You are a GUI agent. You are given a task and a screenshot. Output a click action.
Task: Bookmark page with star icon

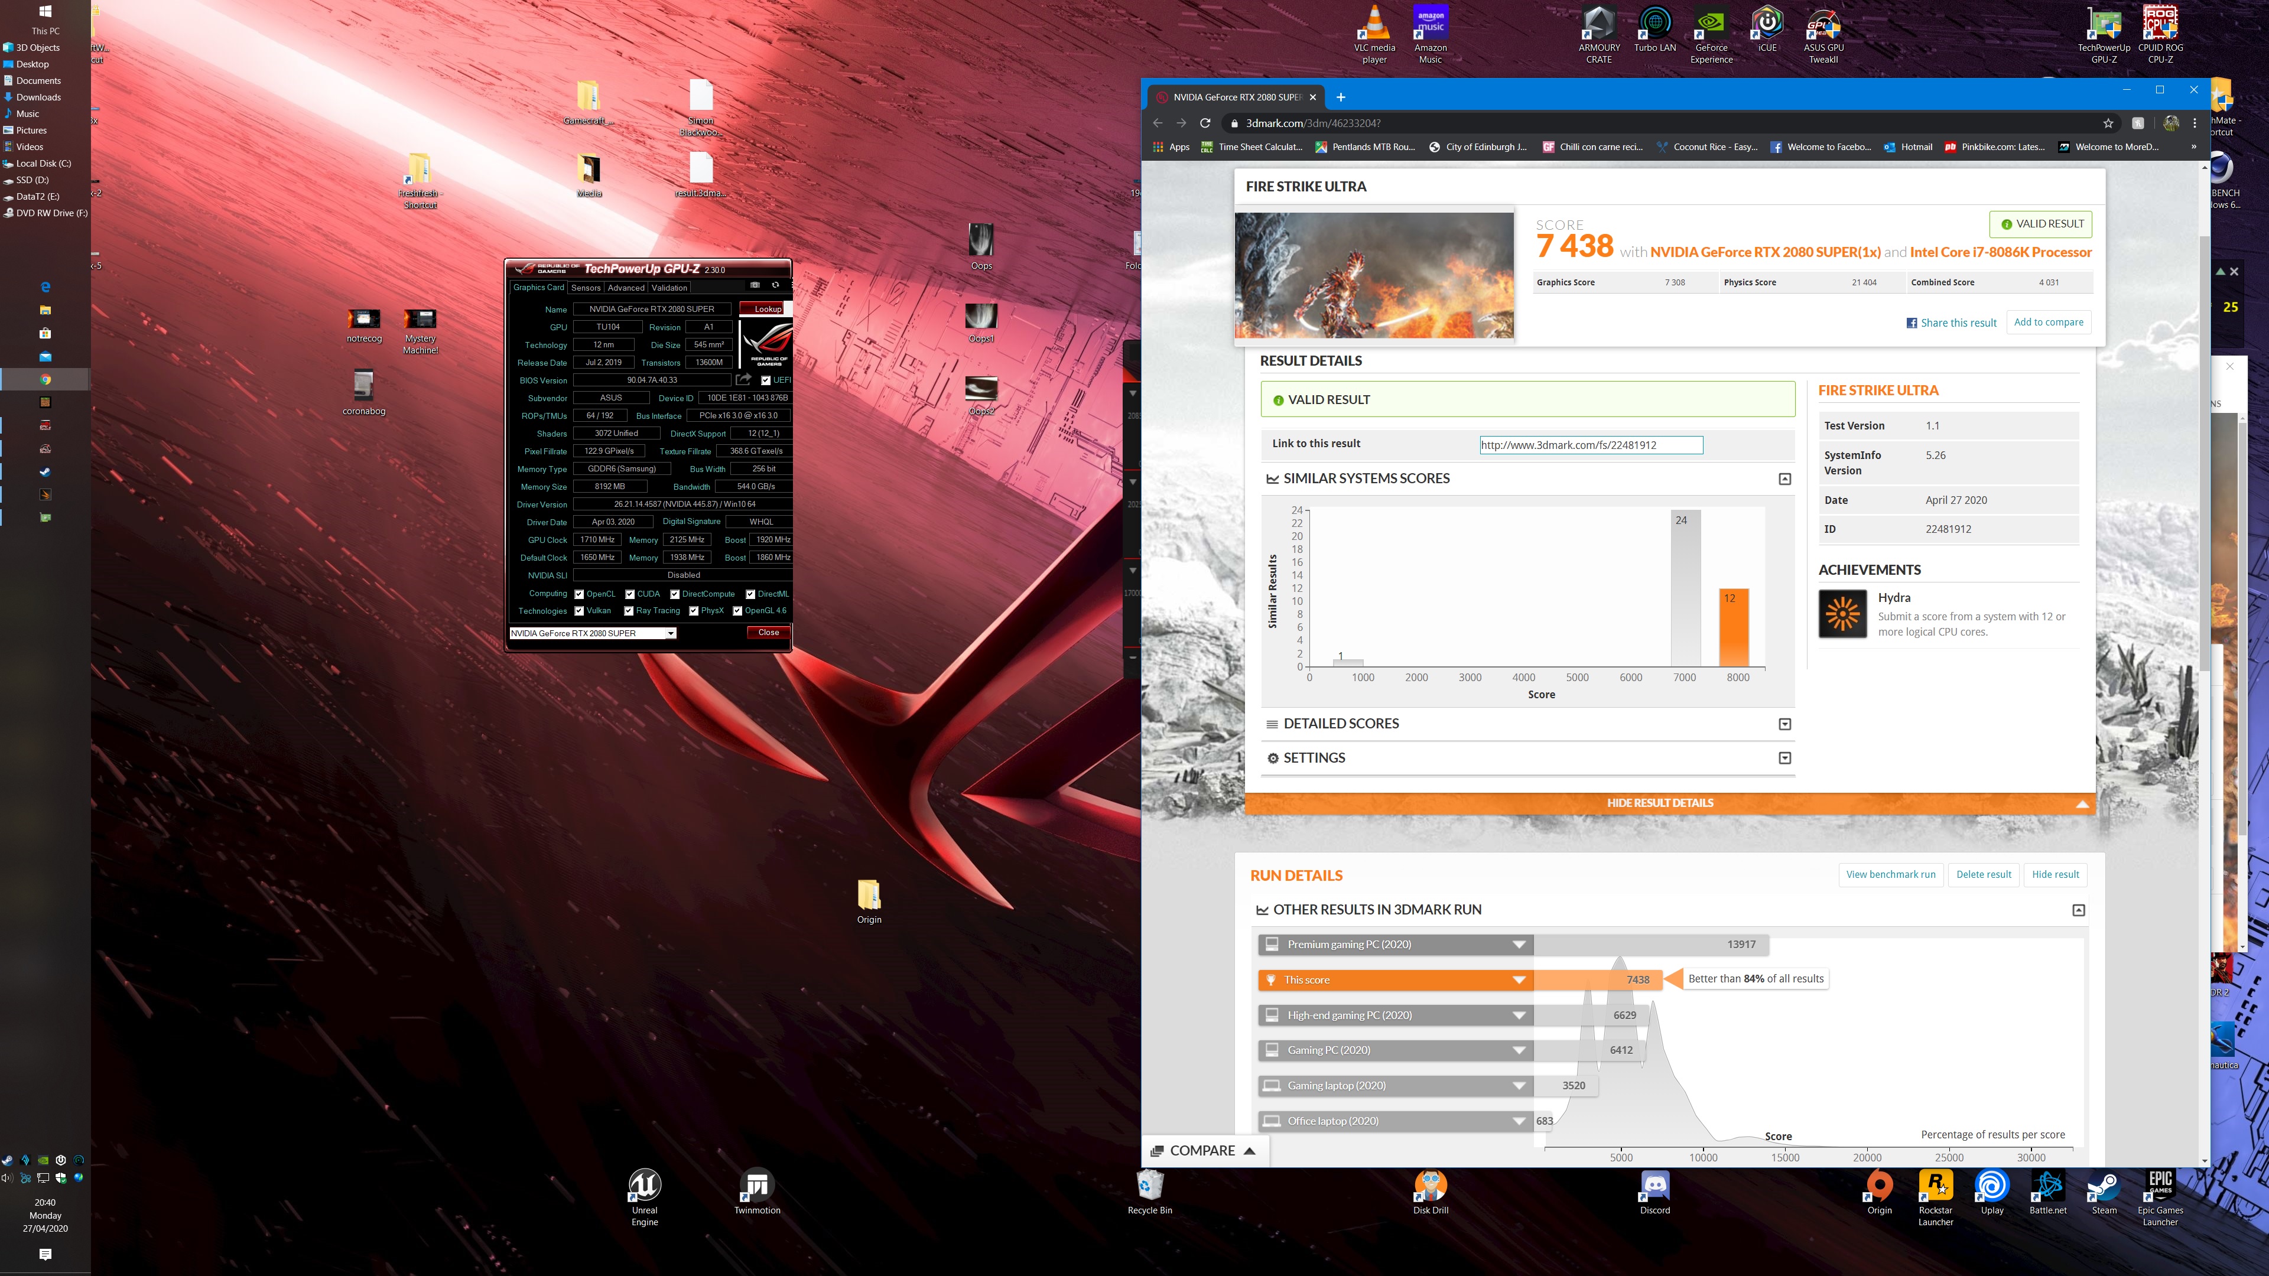[x=2108, y=123]
